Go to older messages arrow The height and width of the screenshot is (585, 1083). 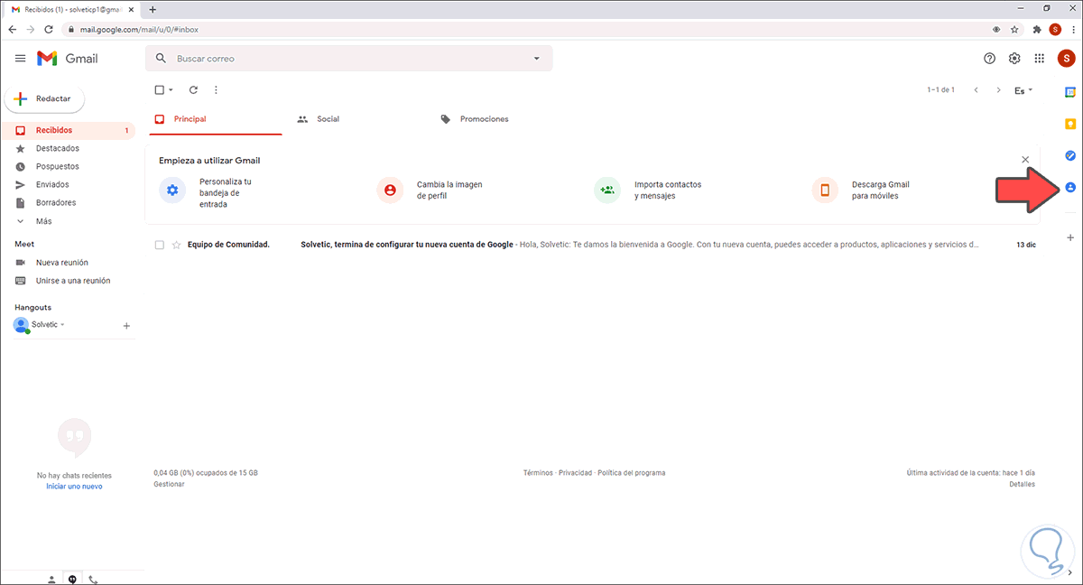[x=998, y=90]
